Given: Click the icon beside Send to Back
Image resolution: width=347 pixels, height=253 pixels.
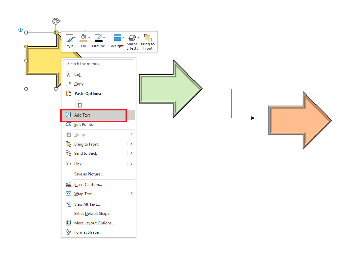Looking at the screenshot, I should [68, 153].
